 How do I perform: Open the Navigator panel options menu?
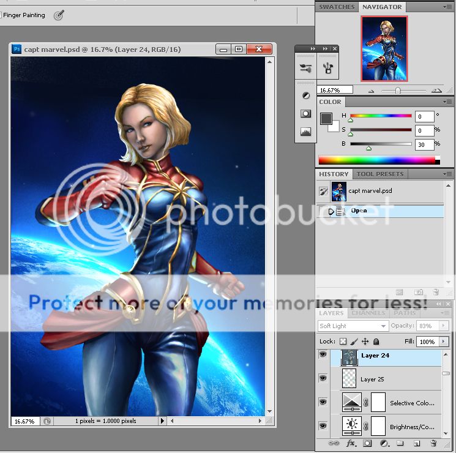[x=447, y=7]
